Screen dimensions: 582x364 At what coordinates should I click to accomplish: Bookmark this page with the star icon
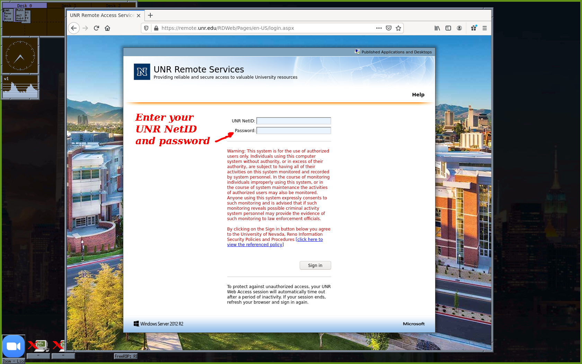(x=398, y=28)
